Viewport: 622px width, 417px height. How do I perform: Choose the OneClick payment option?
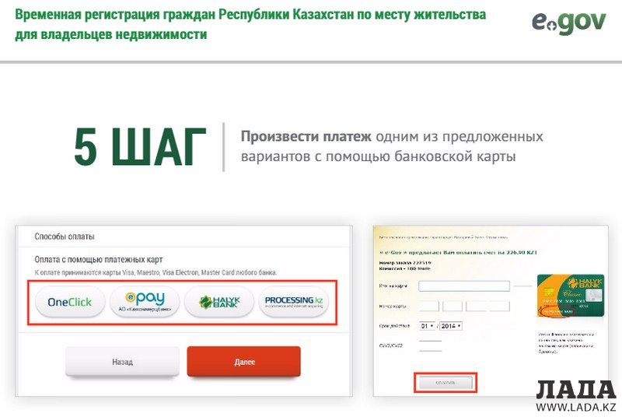pyautogui.click(x=70, y=302)
